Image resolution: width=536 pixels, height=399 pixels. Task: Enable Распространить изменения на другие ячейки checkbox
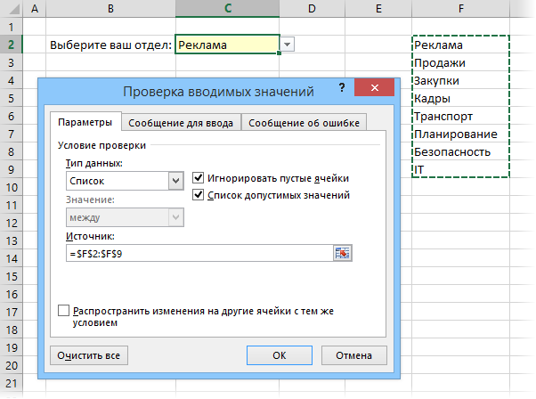63,311
